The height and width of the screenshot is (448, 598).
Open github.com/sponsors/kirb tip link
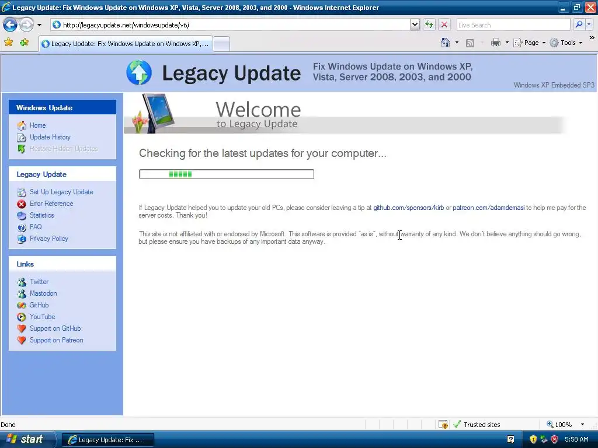pos(408,208)
